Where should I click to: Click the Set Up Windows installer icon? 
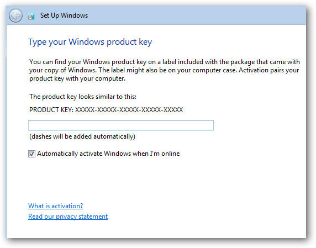31,15
